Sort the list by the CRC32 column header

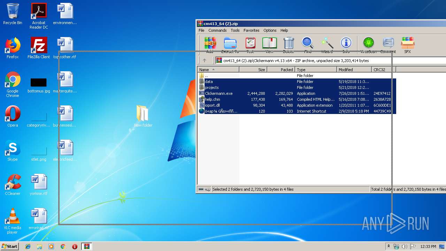click(384, 70)
